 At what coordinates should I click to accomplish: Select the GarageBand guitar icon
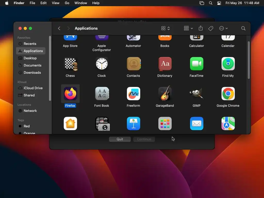tap(165, 93)
